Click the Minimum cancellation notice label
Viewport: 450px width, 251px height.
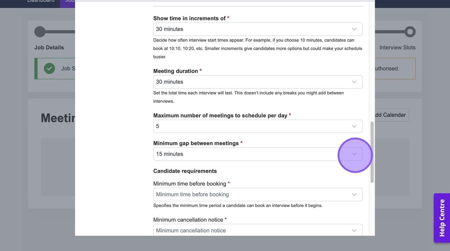click(188, 220)
